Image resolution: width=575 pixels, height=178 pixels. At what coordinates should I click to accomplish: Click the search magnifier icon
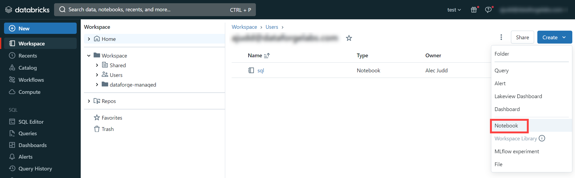coord(62,10)
